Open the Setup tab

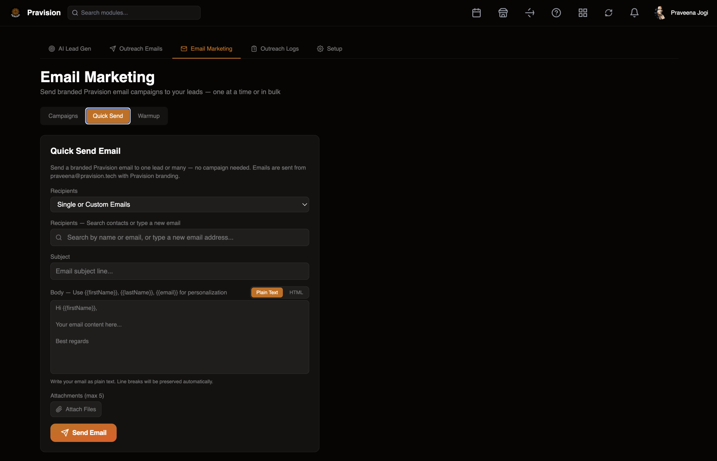[x=330, y=49]
